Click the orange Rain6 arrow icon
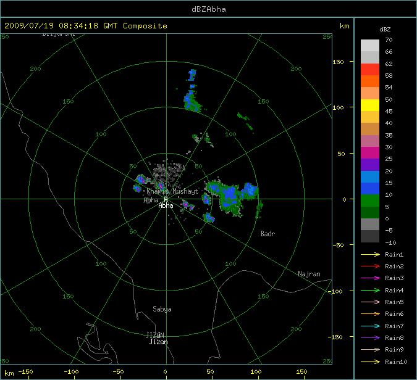This screenshot has width=417, height=380. click(x=370, y=314)
